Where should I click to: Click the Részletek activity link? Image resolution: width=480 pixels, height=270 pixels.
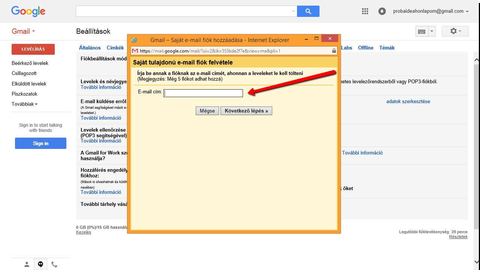tap(458, 237)
